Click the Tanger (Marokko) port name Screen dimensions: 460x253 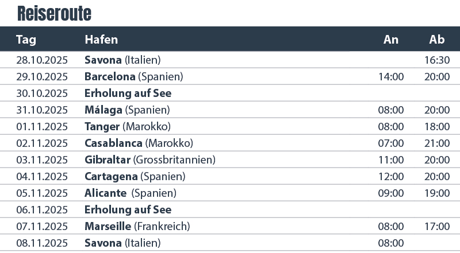pyautogui.click(x=128, y=126)
